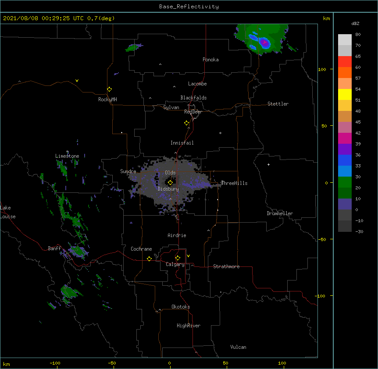Click the ThreeHills town label

click(x=234, y=183)
